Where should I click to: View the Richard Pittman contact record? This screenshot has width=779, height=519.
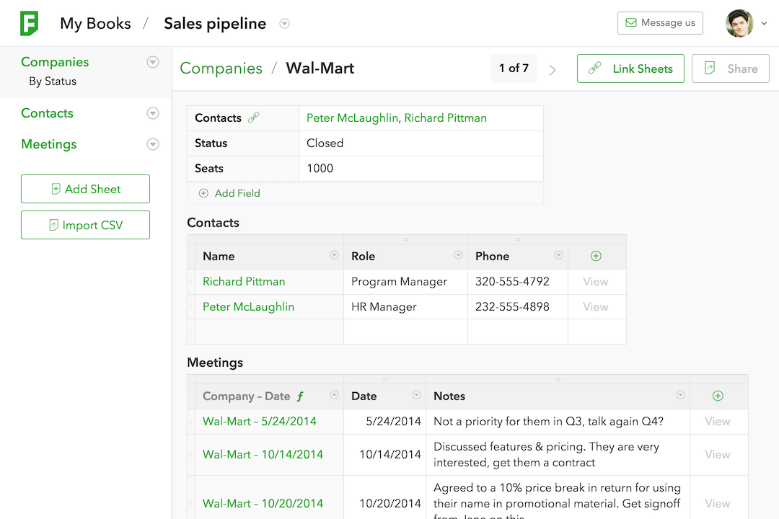[596, 282]
